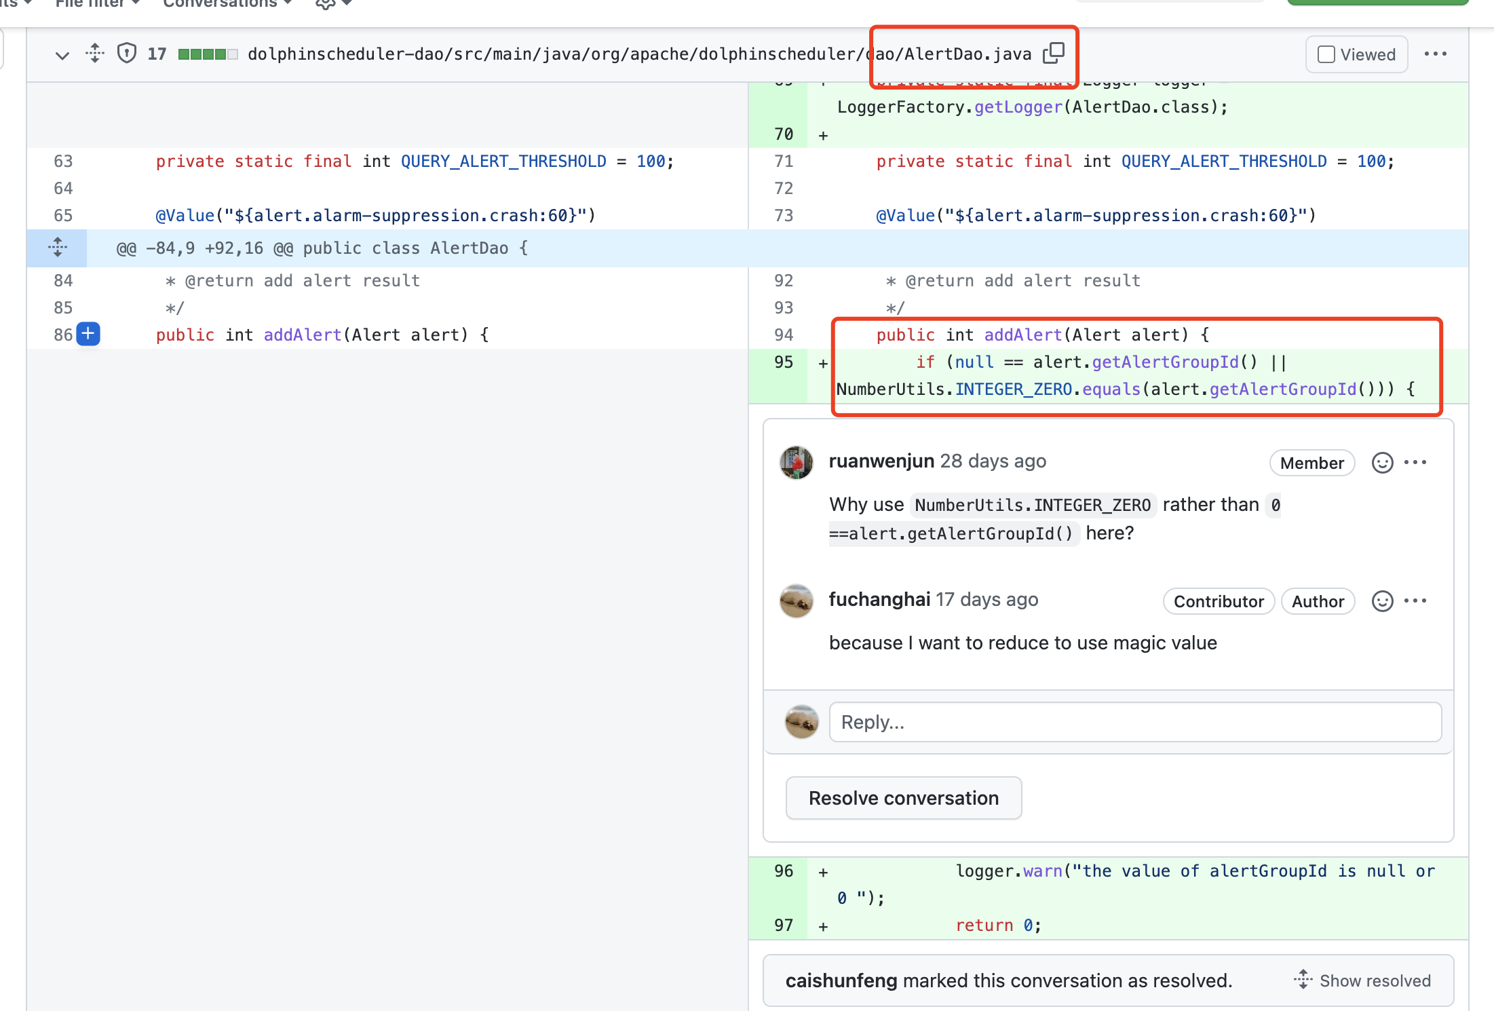Add a comment on line 86 plus button
The image size is (1494, 1011).
coord(88,334)
